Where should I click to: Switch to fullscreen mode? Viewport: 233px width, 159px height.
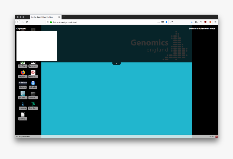[x=202, y=28]
